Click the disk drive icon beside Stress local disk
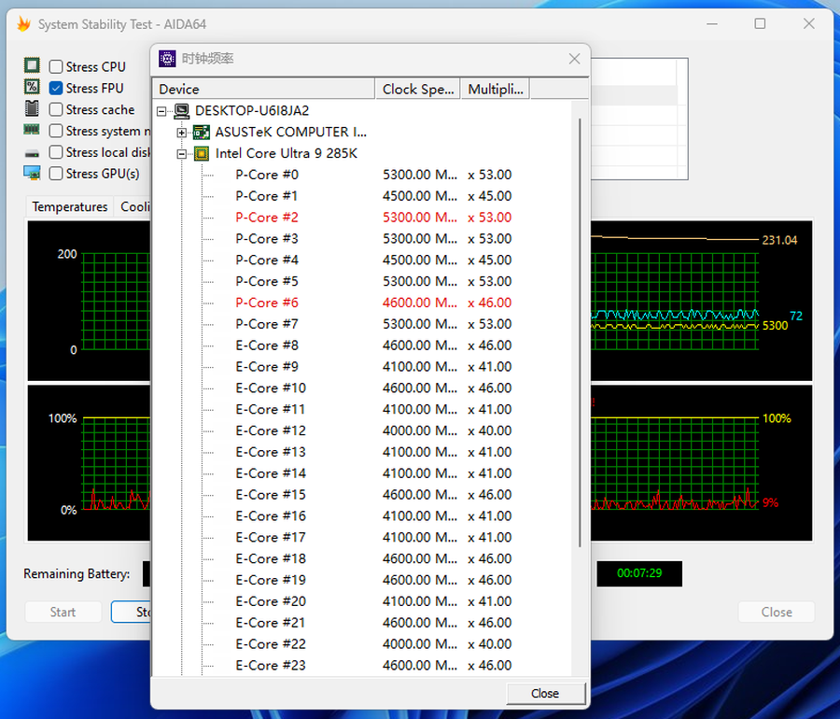Viewport: 840px width, 719px height. pos(32,154)
